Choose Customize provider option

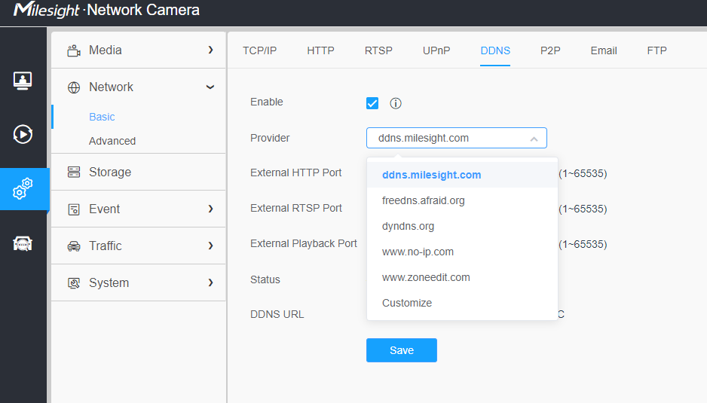[x=462, y=303]
